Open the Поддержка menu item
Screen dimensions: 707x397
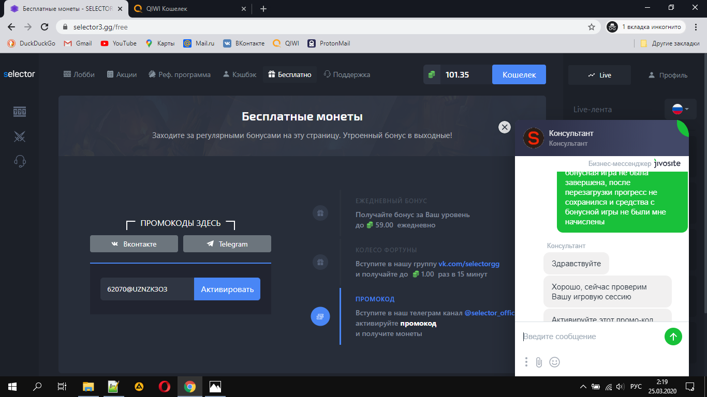click(347, 74)
